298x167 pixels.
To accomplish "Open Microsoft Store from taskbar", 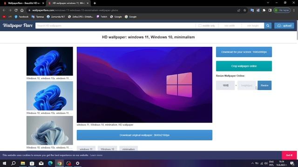I will 32,163.
